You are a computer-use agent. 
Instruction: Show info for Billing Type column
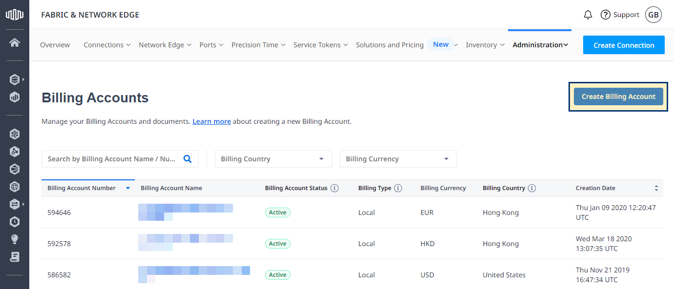(x=398, y=188)
